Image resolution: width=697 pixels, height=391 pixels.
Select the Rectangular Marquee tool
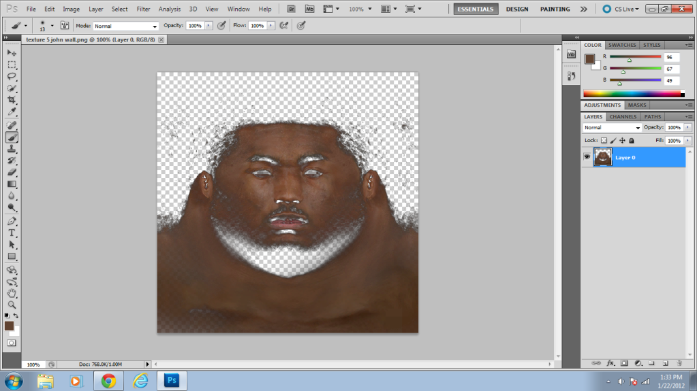point(12,65)
